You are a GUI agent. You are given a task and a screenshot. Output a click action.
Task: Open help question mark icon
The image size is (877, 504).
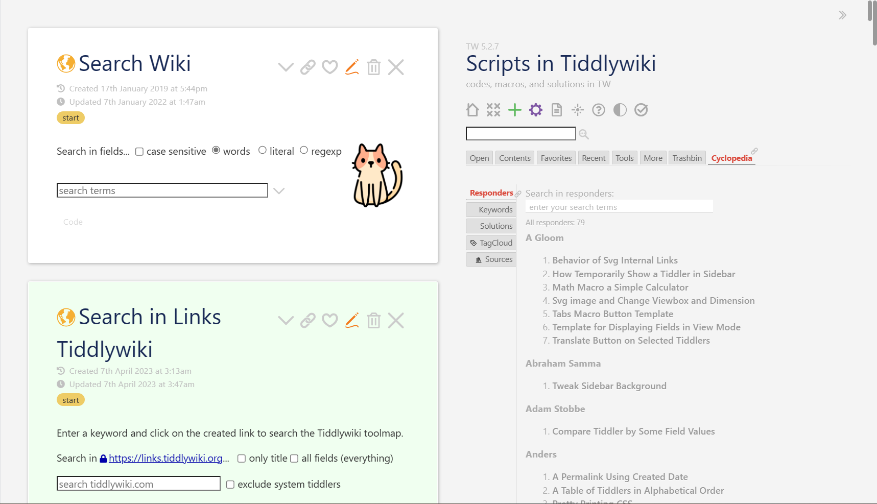pos(599,110)
